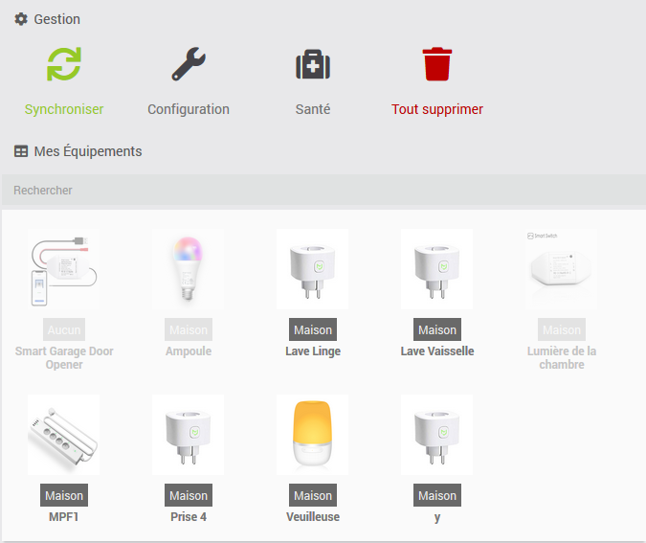Click the Tout supprimer label
This screenshot has width=646, height=543.
[x=437, y=109]
